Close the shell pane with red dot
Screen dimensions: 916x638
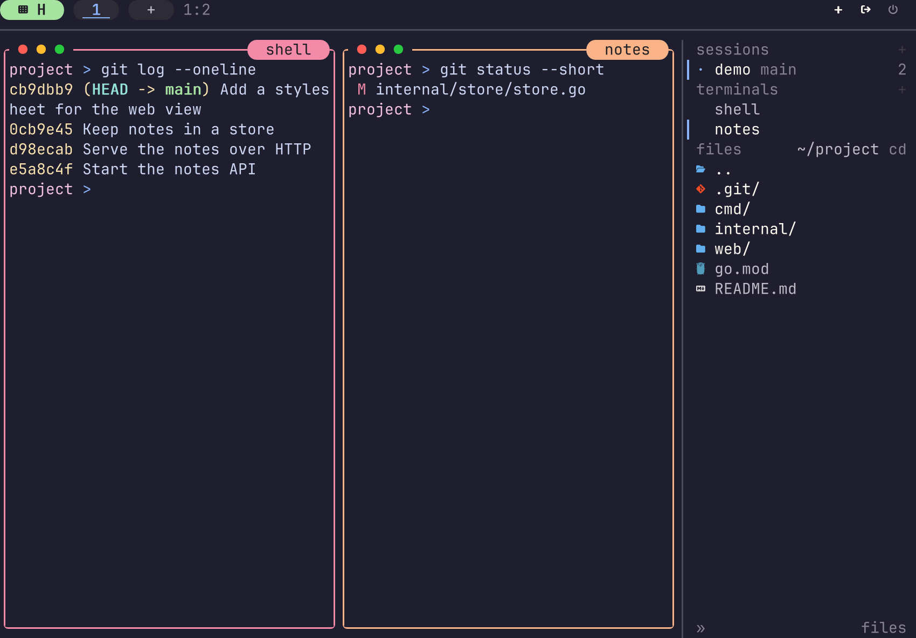pyautogui.click(x=23, y=50)
